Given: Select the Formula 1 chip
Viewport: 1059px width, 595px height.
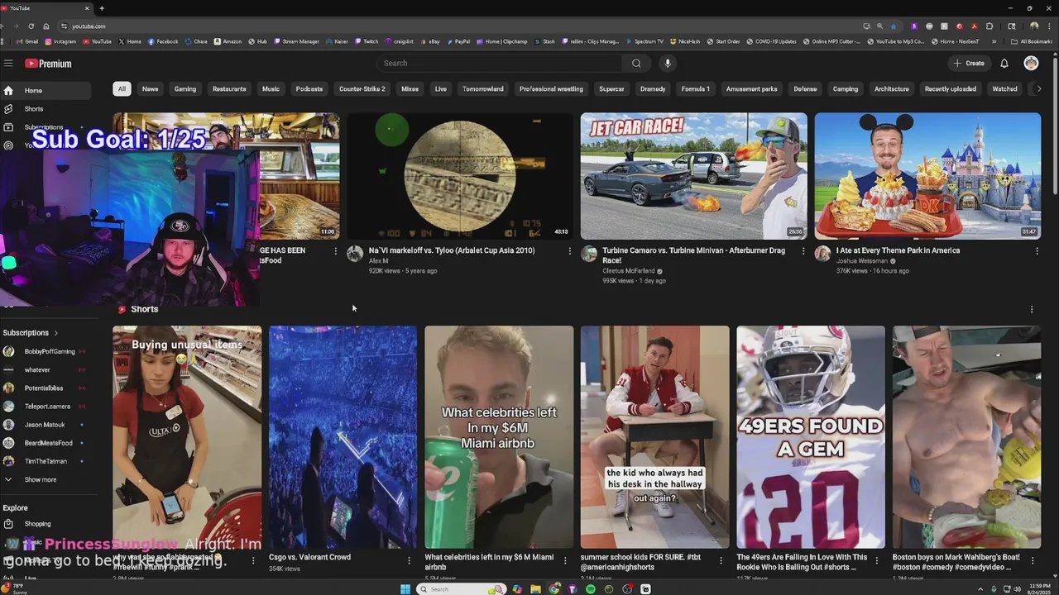Looking at the screenshot, I should (695, 89).
